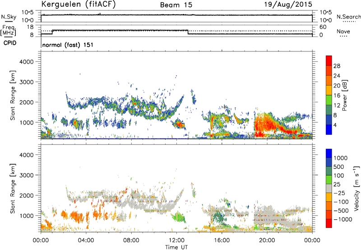Click the red bottom Velocity colorbar segment

pyautogui.click(x=329, y=223)
